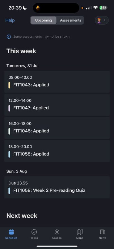
Task: Open the Schedule calendar icon
Action: click(11, 232)
